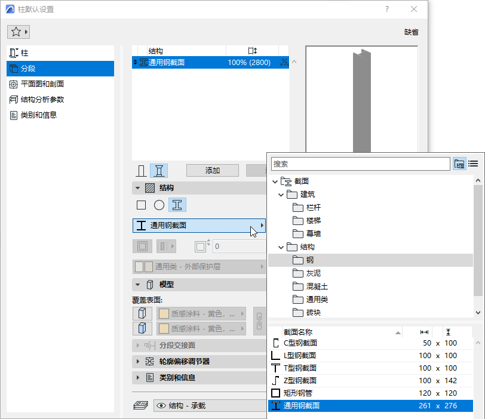Click the segment length column header icon
The image size is (485, 419).
[x=253, y=51]
